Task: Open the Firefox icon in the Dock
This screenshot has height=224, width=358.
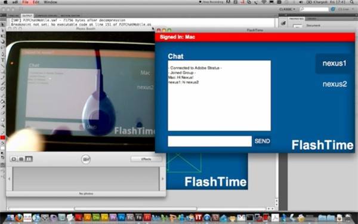Action: click(19, 218)
